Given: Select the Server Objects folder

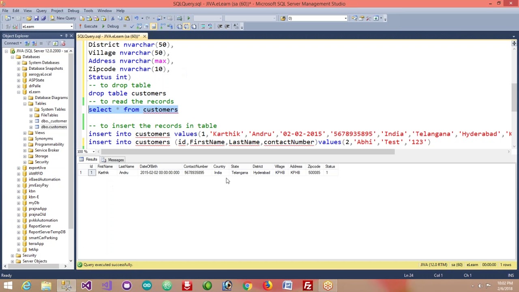Looking at the screenshot, I should tap(34, 261).
